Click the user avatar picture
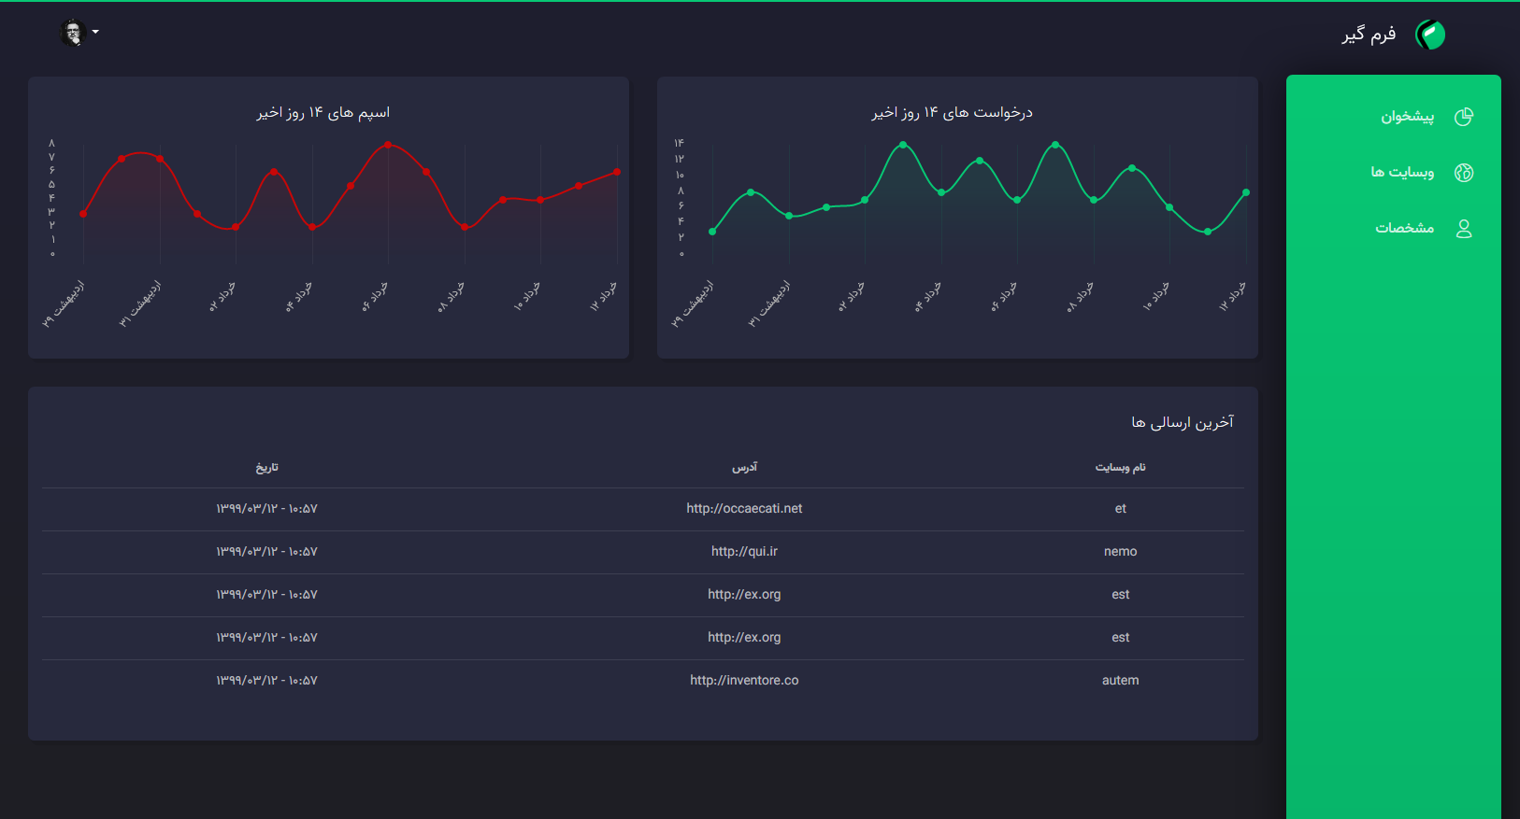 point(73,33)
